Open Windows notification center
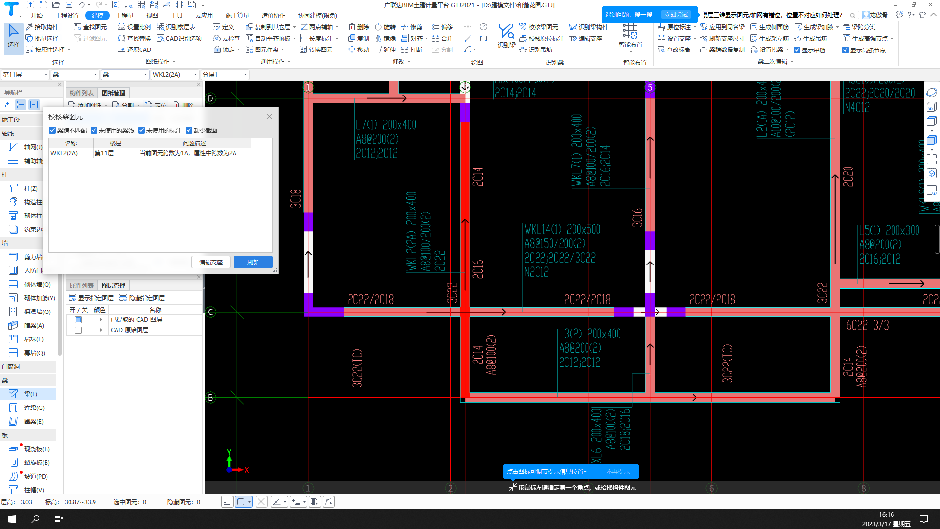Viewport: 940px width, 529px height. click(924, 519)
